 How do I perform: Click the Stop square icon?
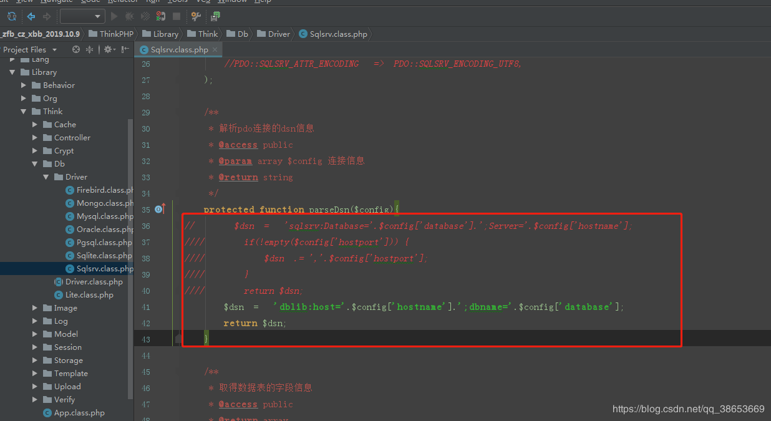coord(177,16)
